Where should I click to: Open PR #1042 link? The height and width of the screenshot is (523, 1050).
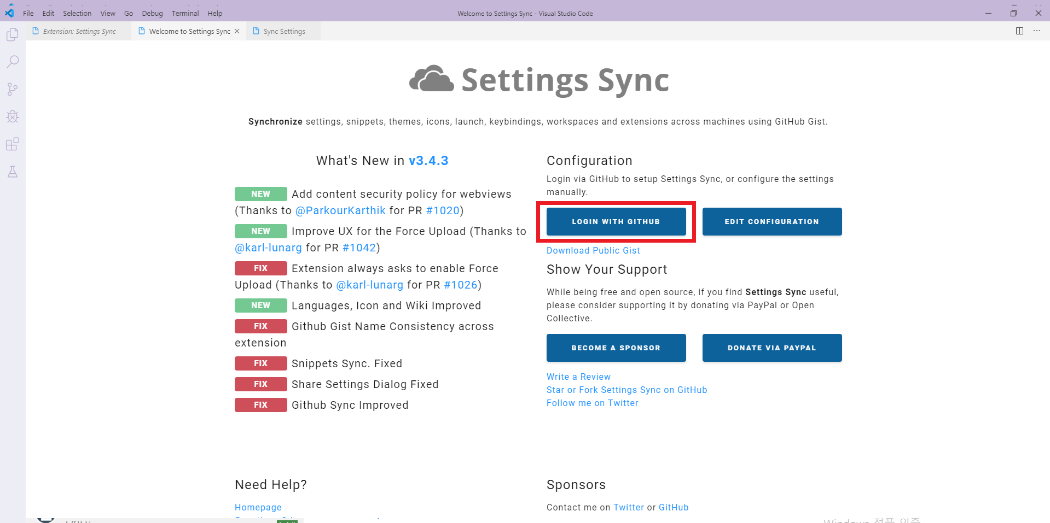click(359, 248)
